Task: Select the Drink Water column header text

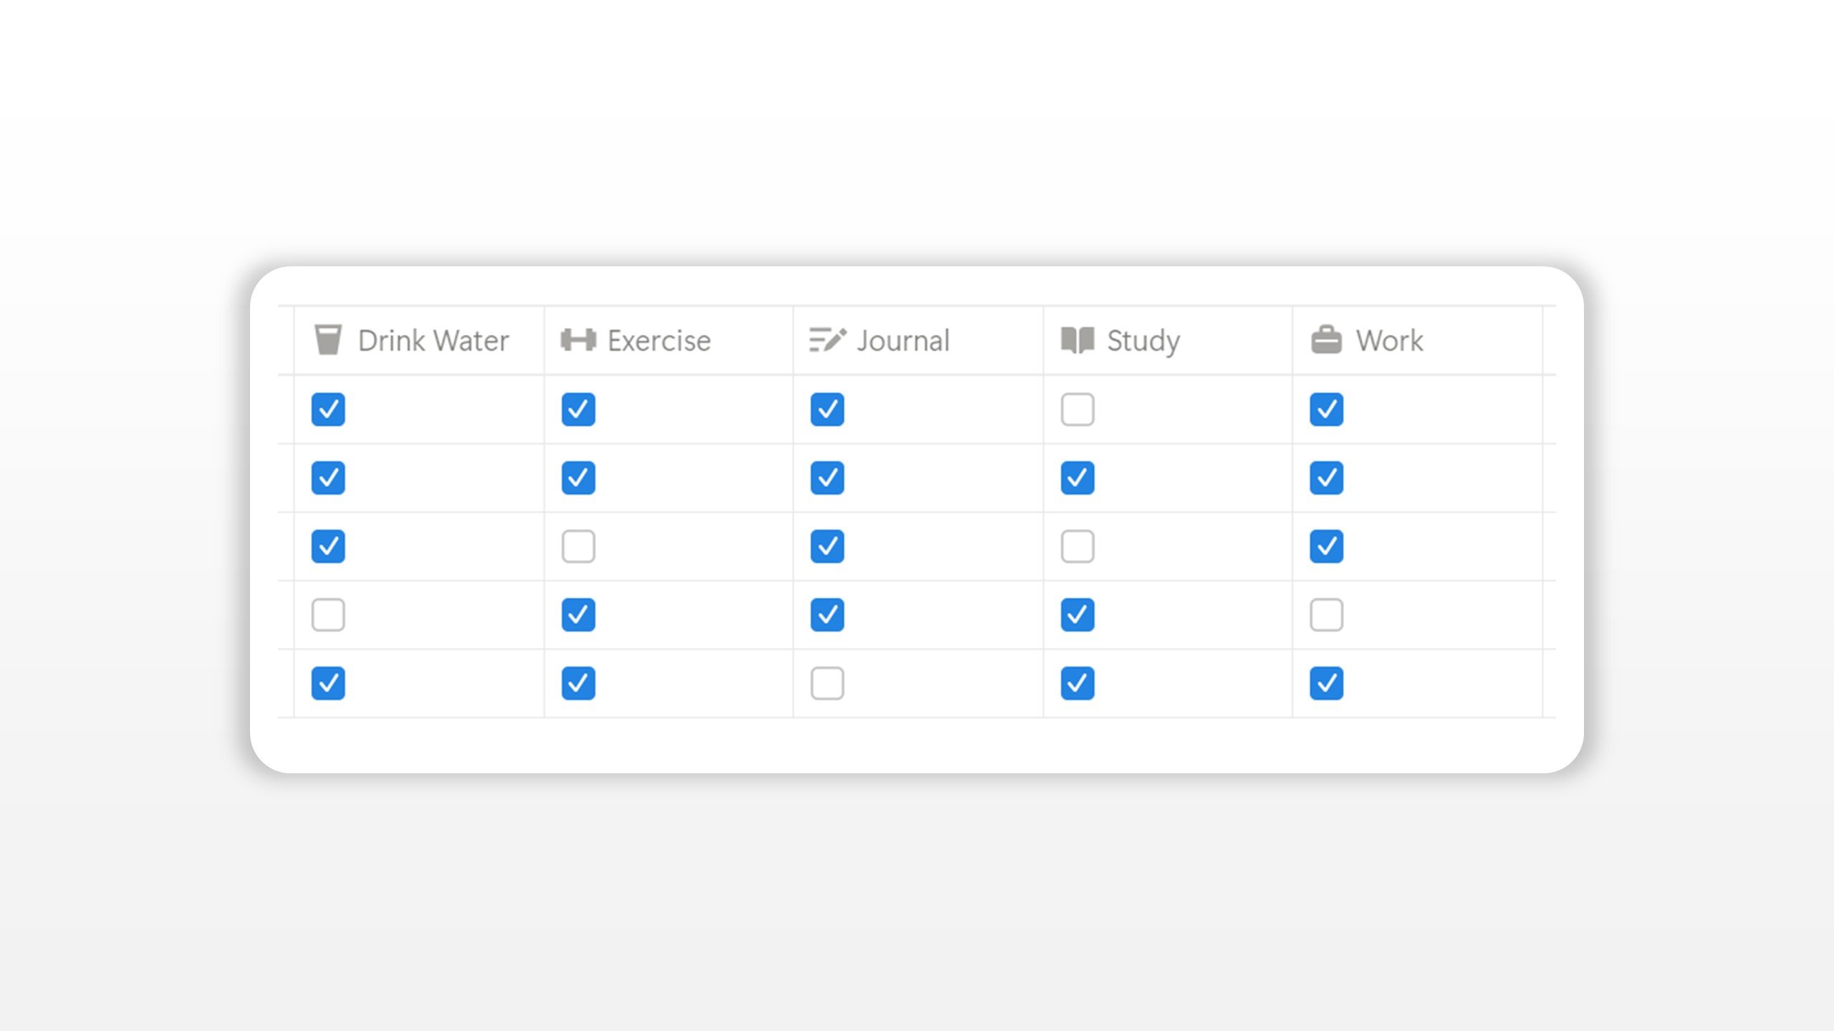Action: (x=433, y=341)
